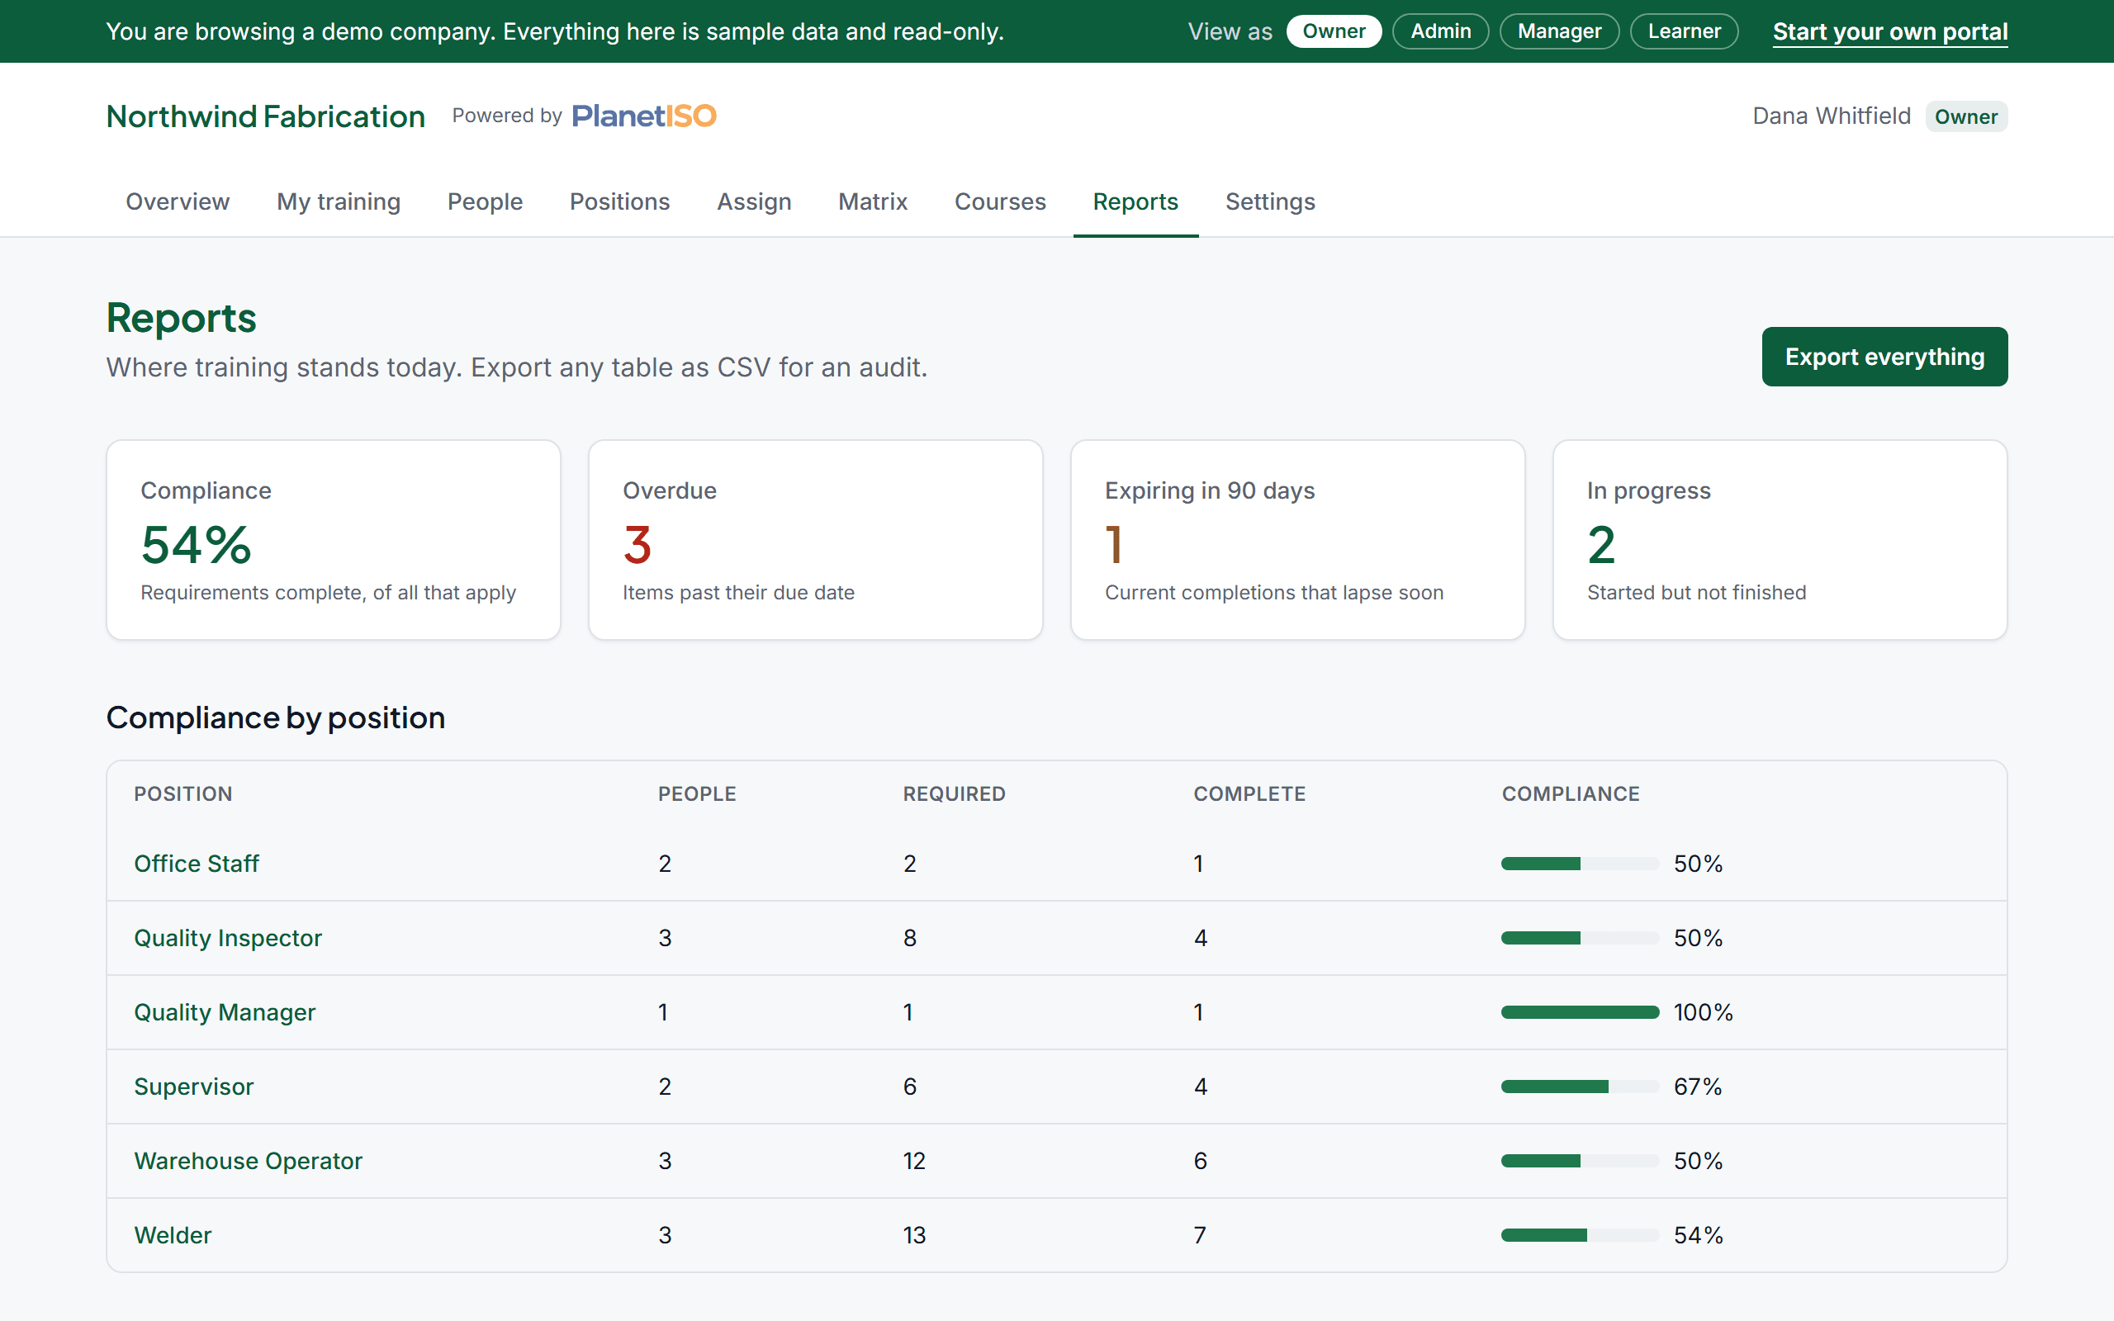Open the Office Staff position

pos(197,864)
